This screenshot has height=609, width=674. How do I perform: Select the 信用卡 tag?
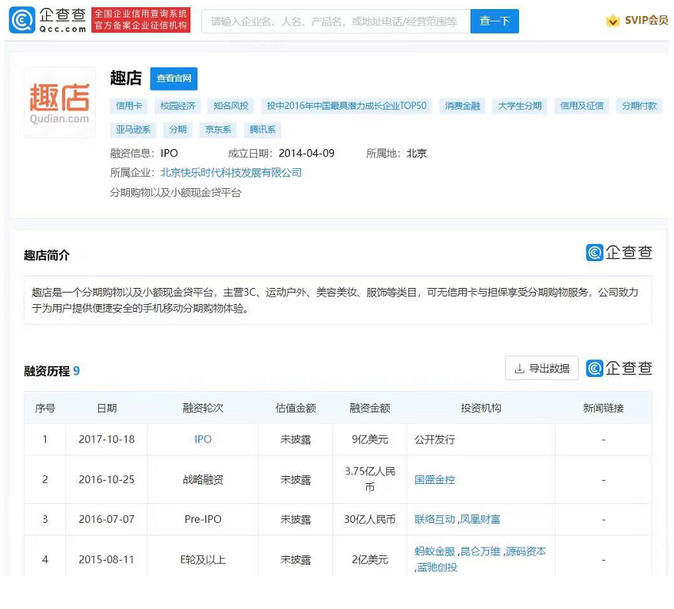pyautogui.click(x=129, y=106)
